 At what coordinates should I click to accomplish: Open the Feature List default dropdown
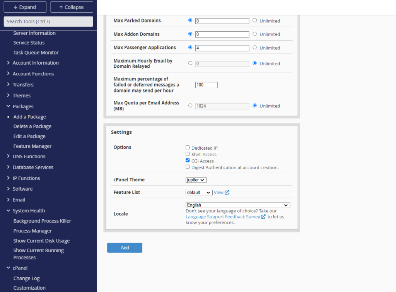point(199,193)
